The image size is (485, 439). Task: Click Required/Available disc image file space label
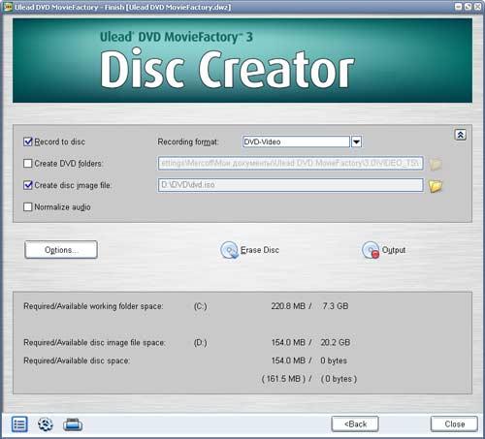point(94,343)
